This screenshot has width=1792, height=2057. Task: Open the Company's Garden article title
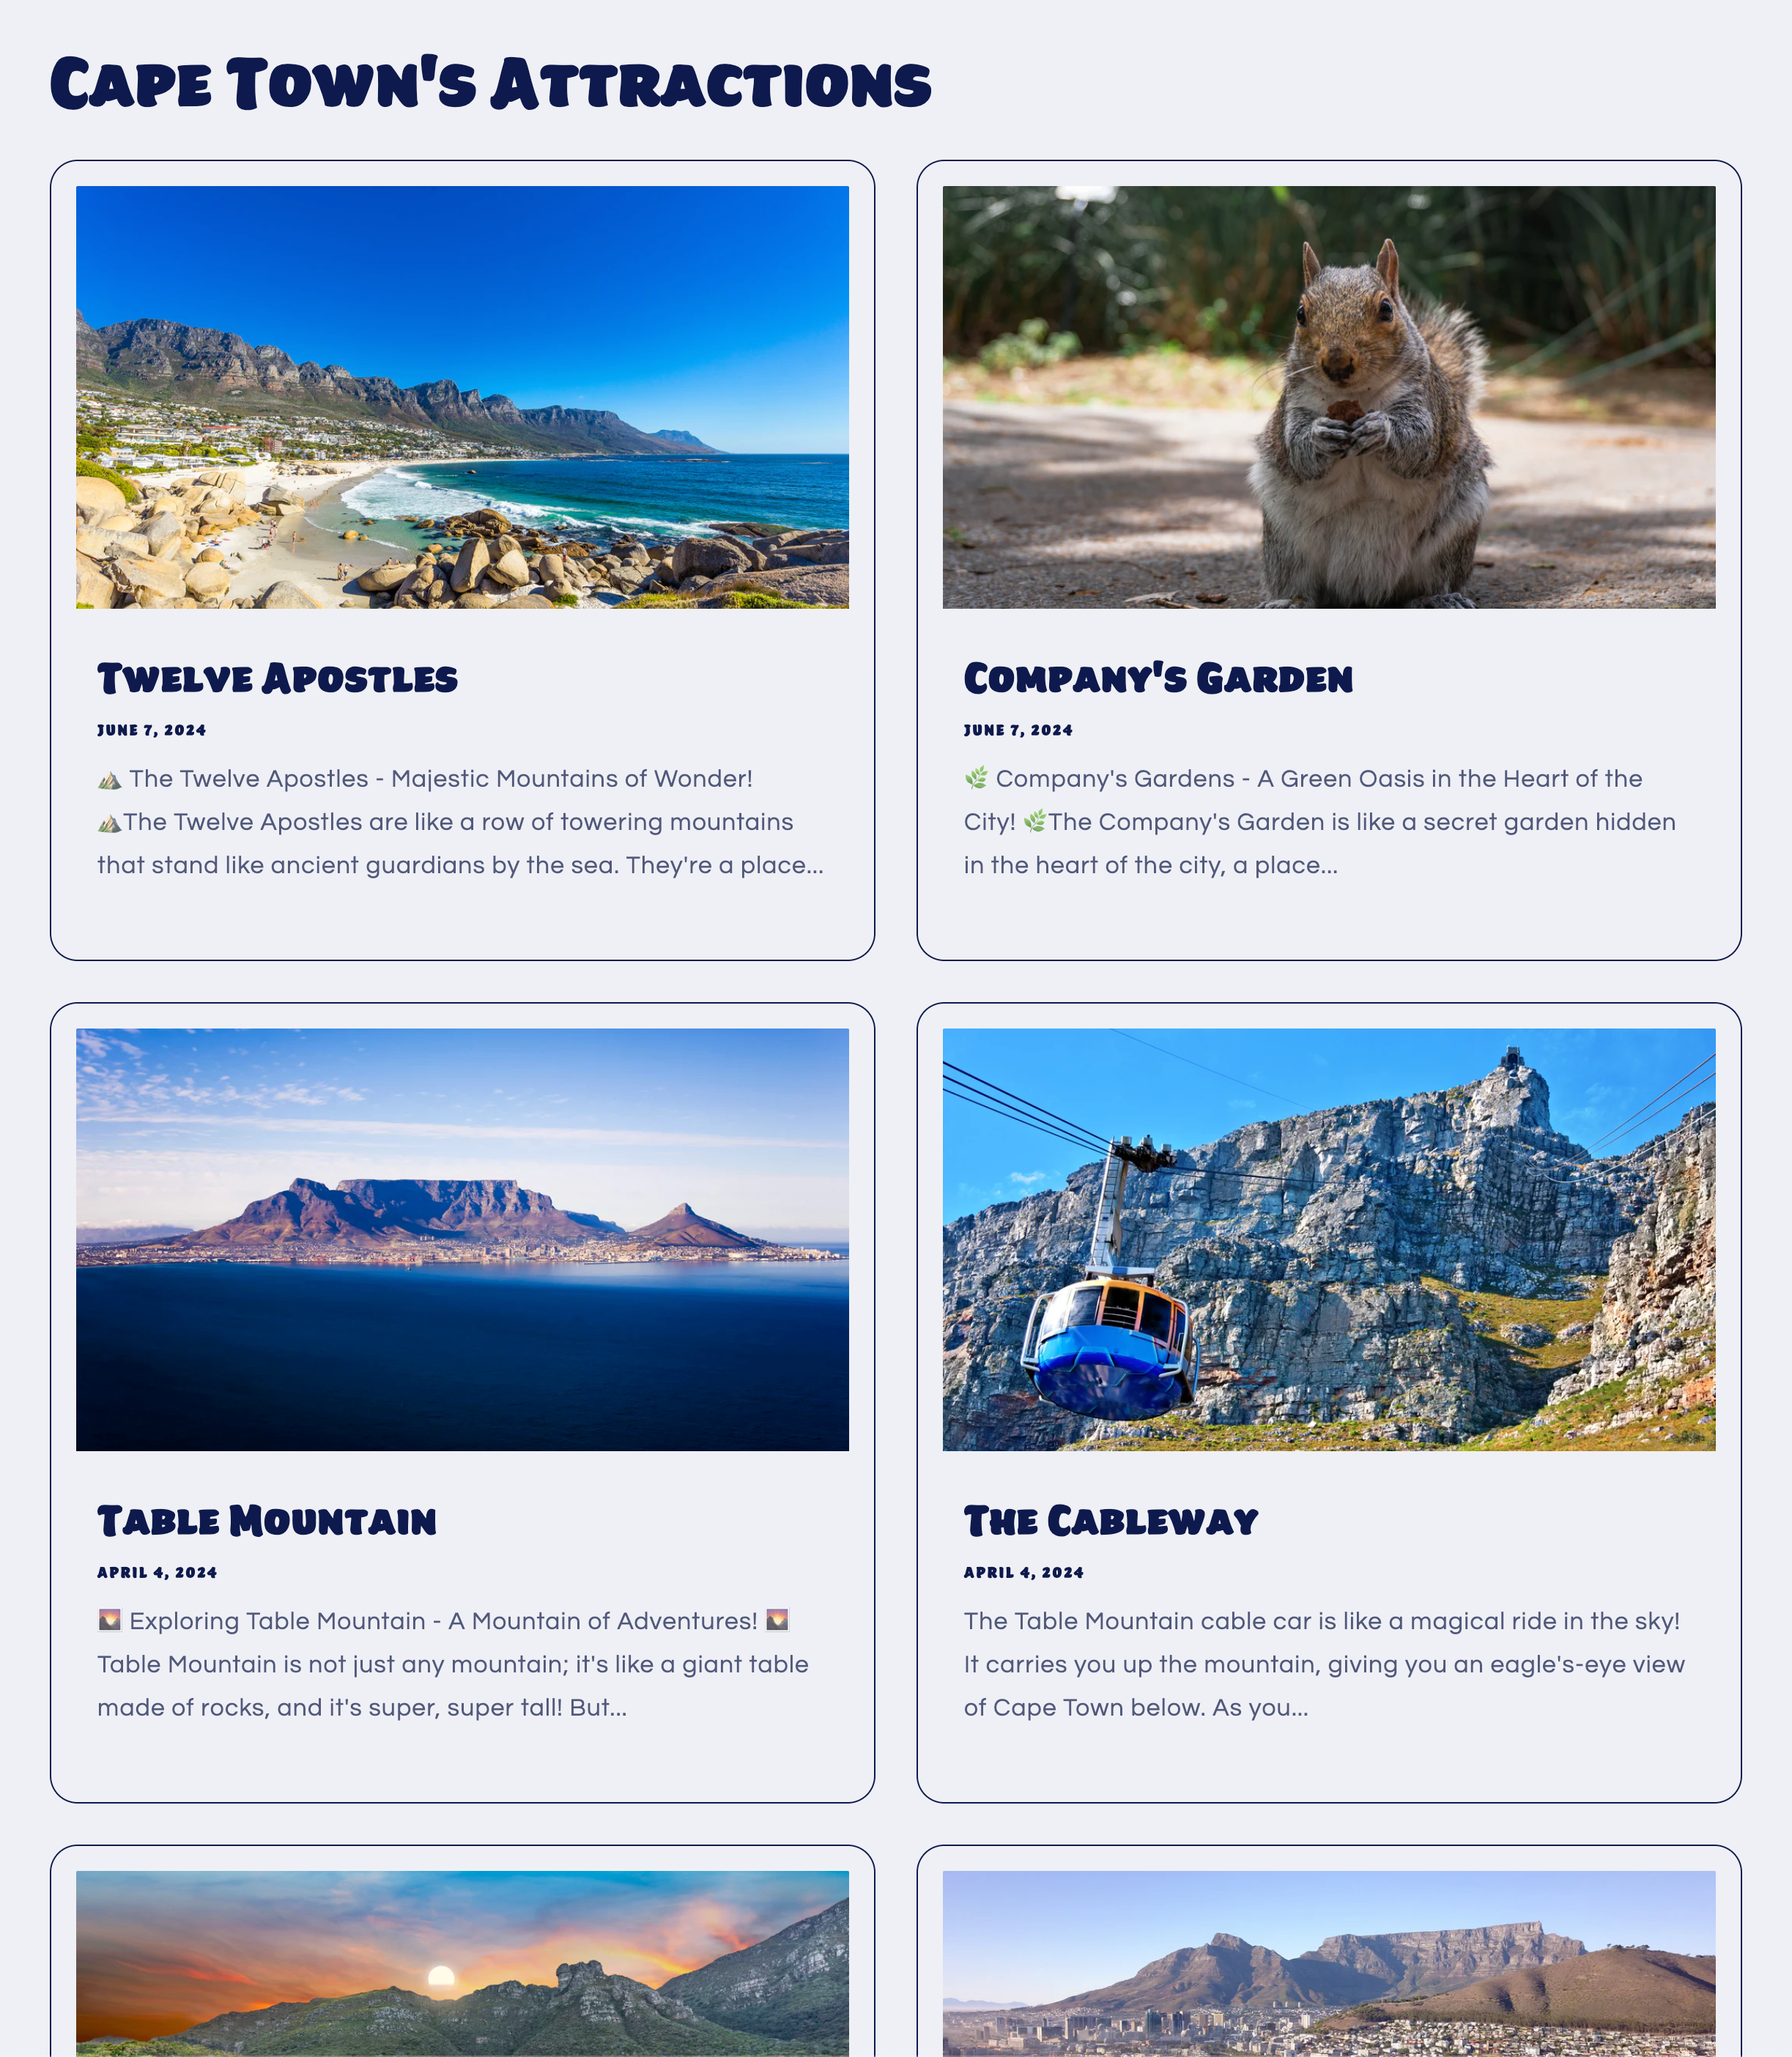point(1158,678)
